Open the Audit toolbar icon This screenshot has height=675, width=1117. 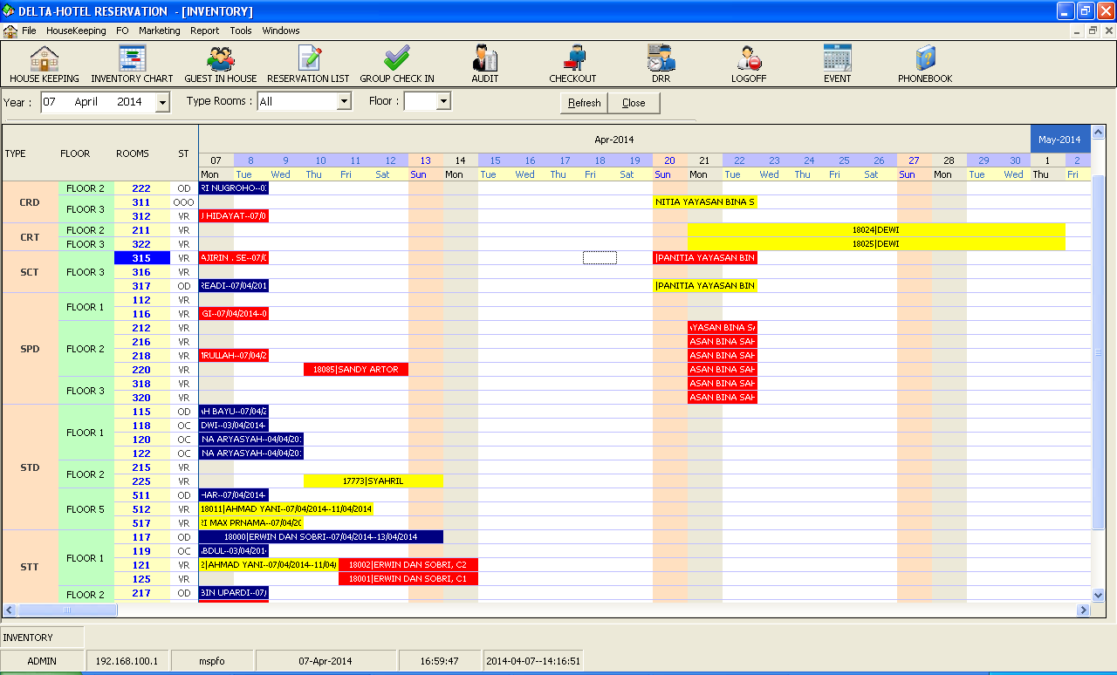(x=484, y=59)
